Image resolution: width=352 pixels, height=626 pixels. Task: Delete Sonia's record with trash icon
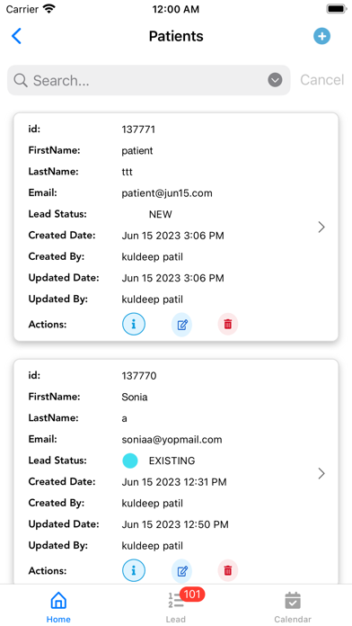tap(227, 571)
